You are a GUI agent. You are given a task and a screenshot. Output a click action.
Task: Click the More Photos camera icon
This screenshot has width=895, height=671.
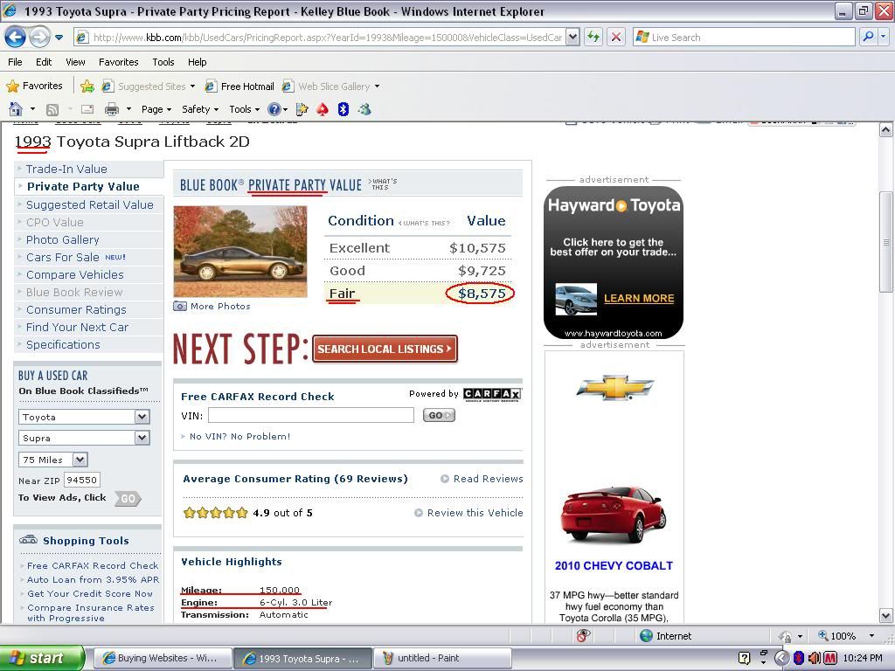[x=180, y=307]
